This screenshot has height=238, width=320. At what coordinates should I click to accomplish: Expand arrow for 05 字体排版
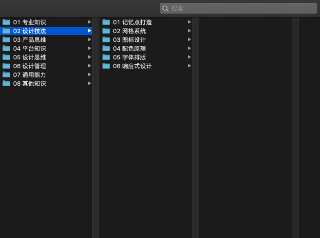[189, 57]
